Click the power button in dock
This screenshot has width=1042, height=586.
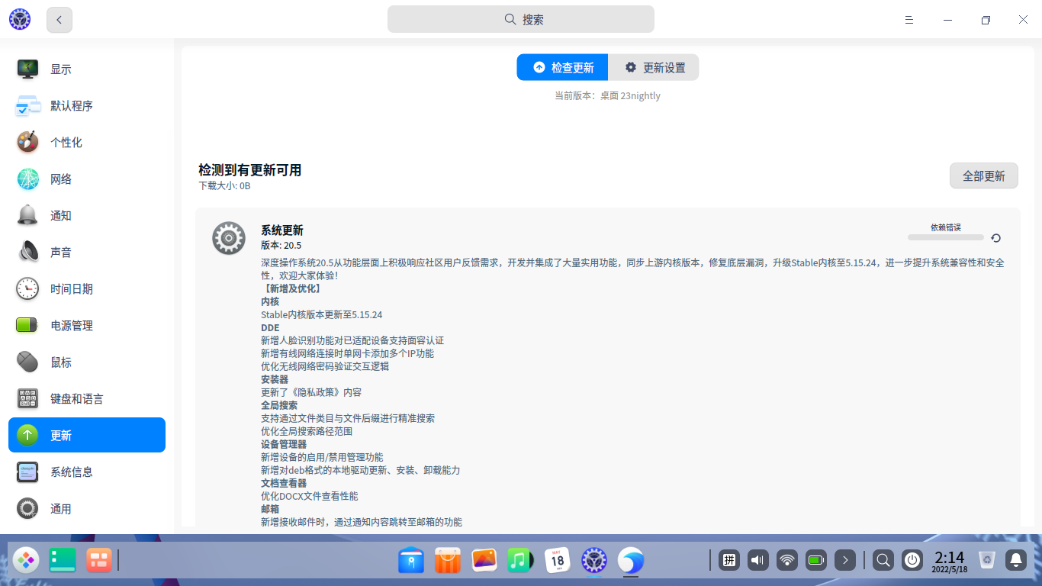[x=912, y=561]
